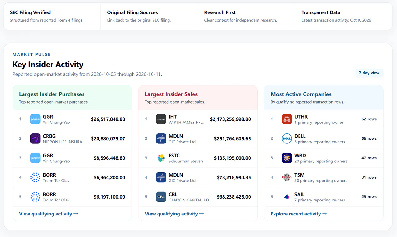397x237 pixels.
Task: Open the Schuurman Steven ESTC sale row
Action: point(198,158)
